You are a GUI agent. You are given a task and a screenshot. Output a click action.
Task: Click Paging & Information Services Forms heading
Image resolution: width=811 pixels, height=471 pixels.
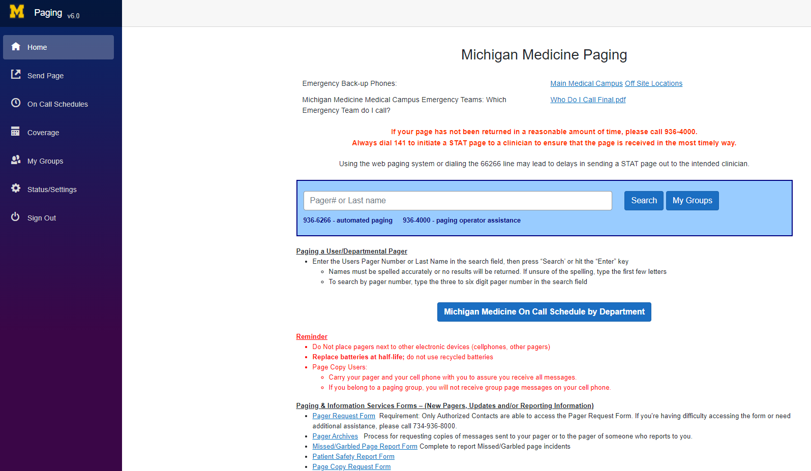click(x=445, y=406)
